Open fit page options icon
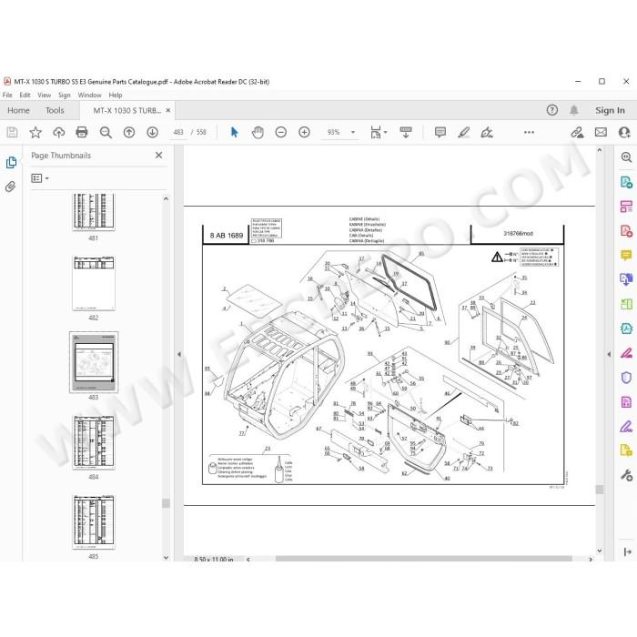This screenshot has height=637, width=637. [x=379, y=133]
